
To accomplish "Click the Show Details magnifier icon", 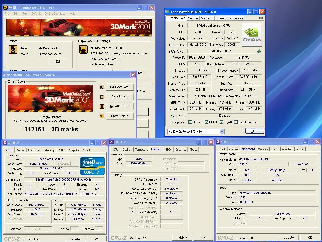I will tap(102, 116).
